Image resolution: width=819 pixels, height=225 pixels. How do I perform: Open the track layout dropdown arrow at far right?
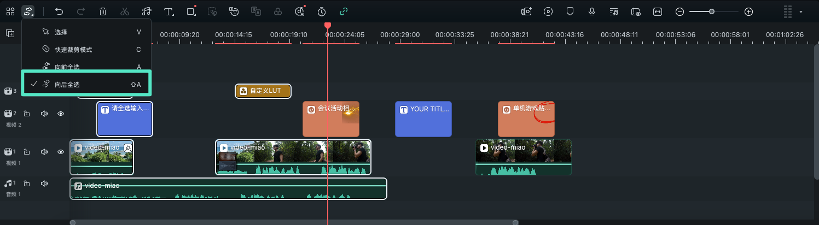(x=801, y=11)
